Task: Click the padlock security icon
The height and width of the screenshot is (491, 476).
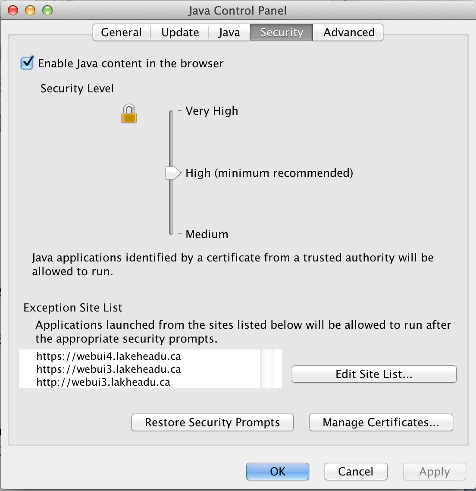Action: tap(128, 113)
